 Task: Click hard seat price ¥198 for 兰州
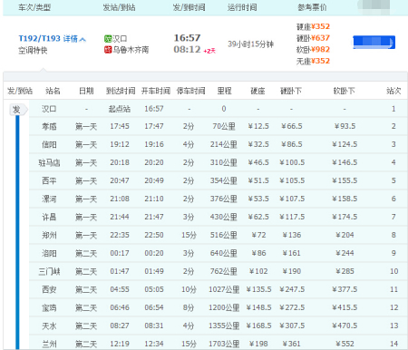(x=258, y=344)
